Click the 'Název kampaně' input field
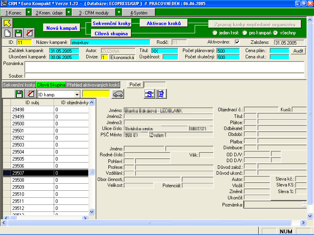The width and height of the screenshot is (314, 235). [110, 42]
